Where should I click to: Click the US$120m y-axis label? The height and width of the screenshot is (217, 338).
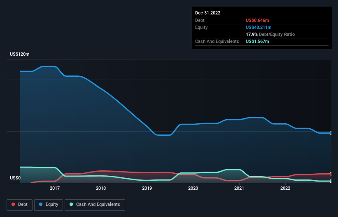20,54
